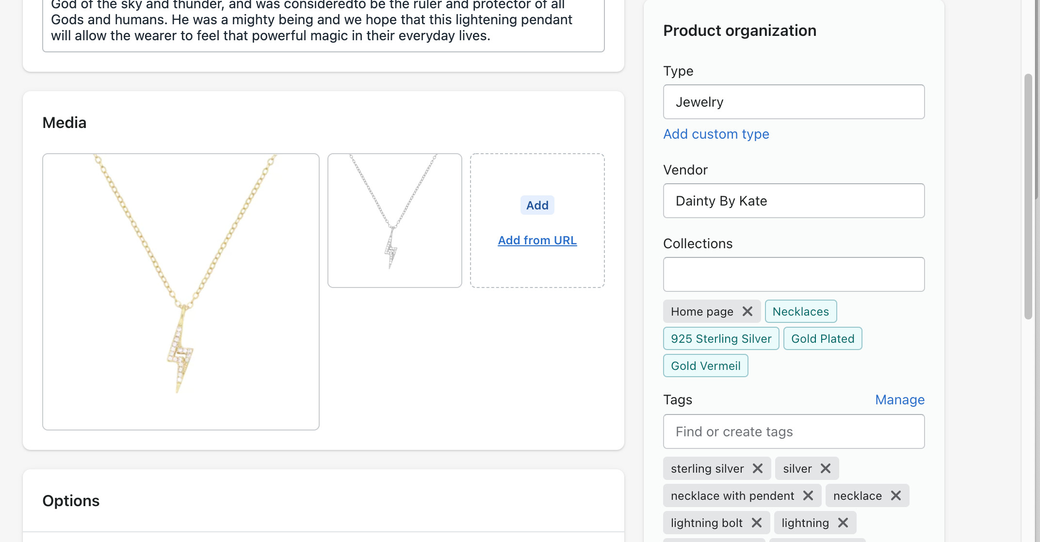Click the Necklaces collection chip
The image size is (1040, 542).
pyautogui.click(x=800, y=311)
